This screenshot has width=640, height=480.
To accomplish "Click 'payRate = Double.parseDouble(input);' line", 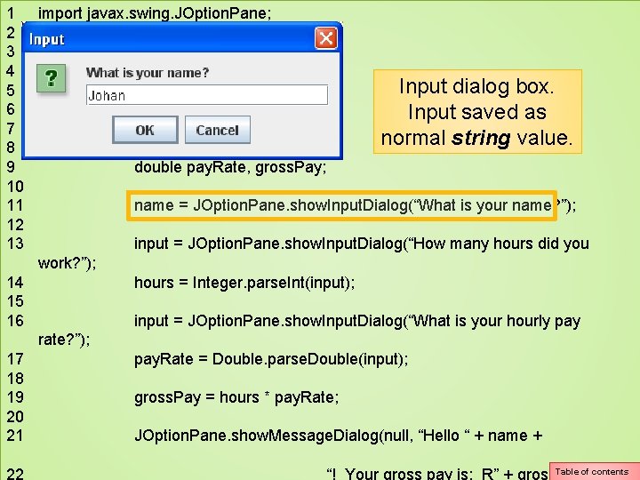I will tap(271, 359).
